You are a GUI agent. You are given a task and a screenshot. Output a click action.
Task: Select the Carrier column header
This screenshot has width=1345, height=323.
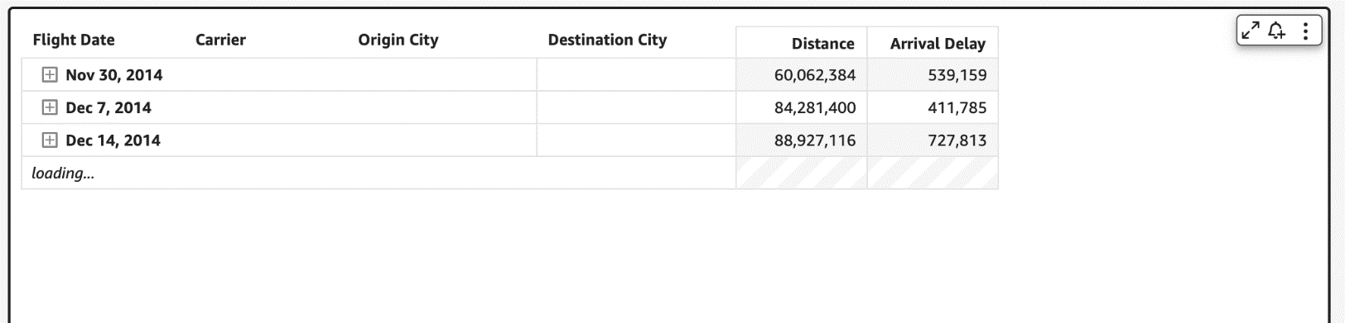pos(220,40)
